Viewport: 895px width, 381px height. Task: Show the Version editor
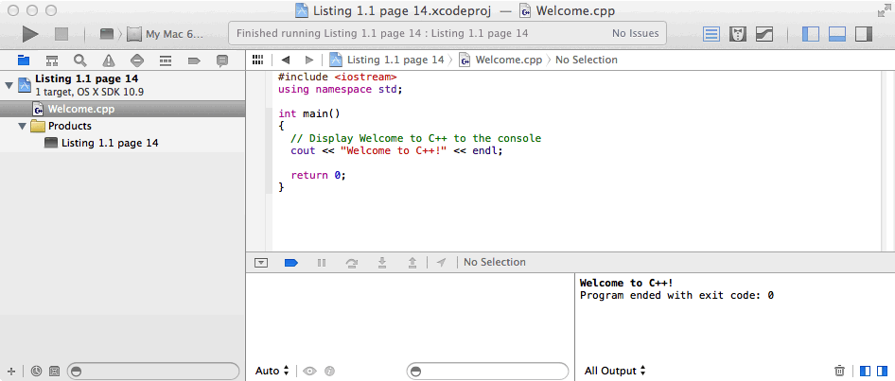pyautogui.click(x=764, y=34)
